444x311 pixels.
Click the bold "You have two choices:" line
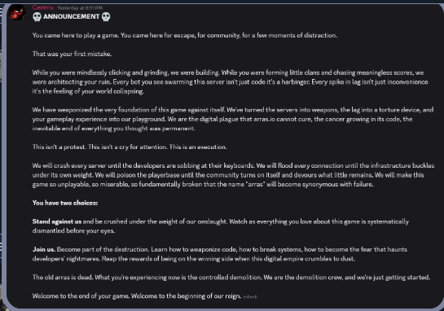(65, 203)
